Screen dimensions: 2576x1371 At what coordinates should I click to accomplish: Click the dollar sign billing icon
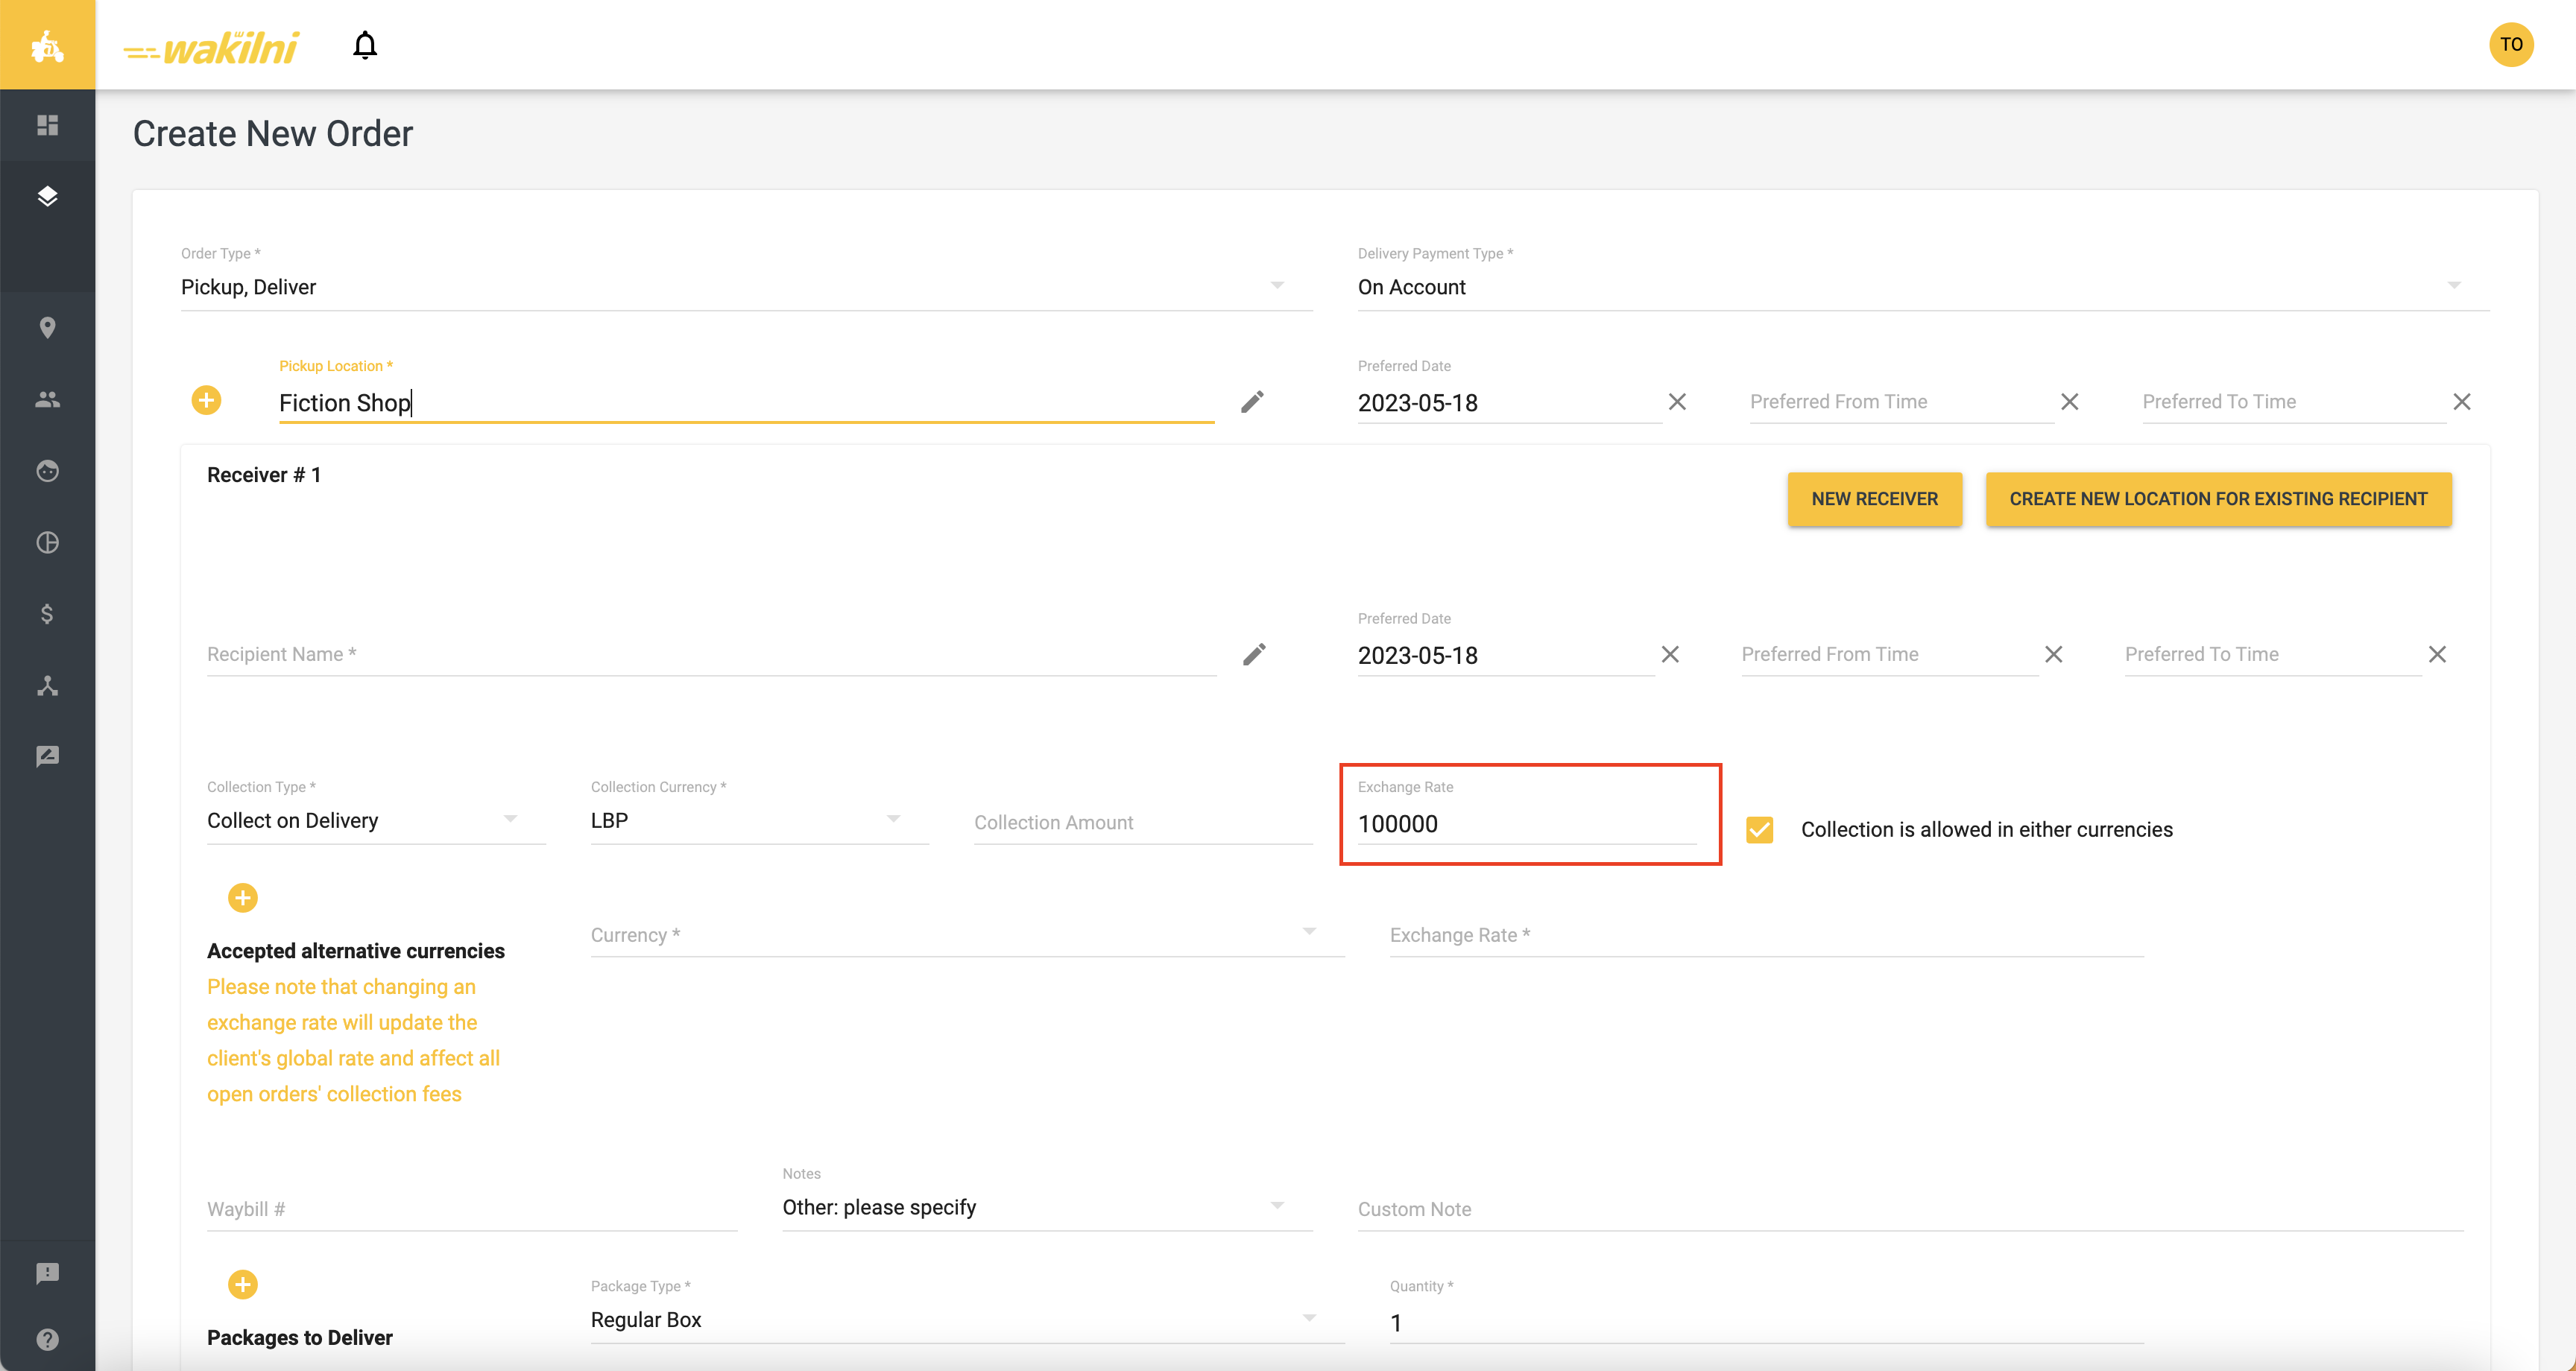coord(47,614)
